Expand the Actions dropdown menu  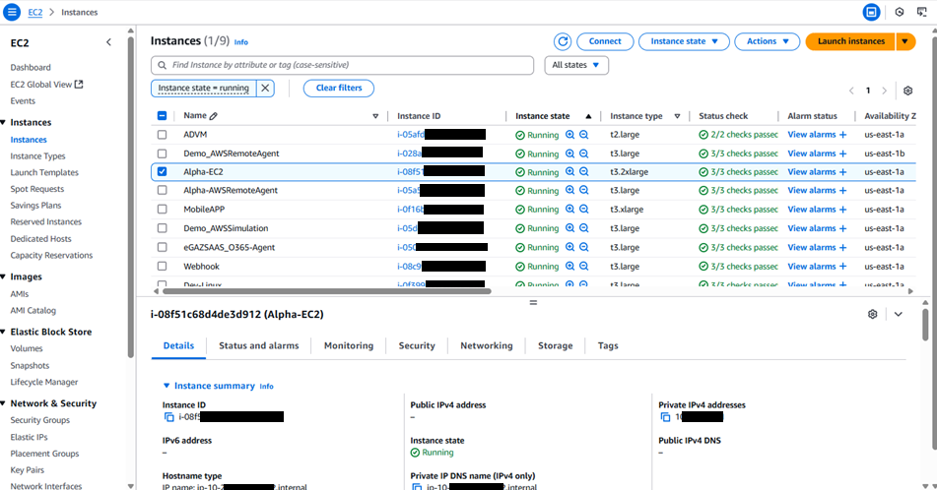[768, 41]
